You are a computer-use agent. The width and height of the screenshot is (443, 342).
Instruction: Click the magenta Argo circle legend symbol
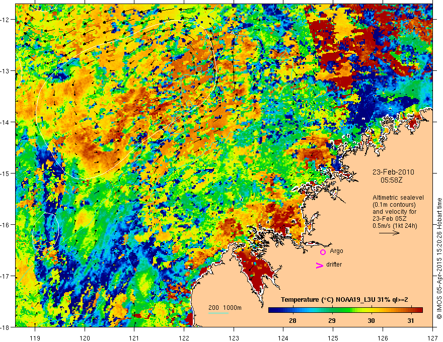pos(323,252)
